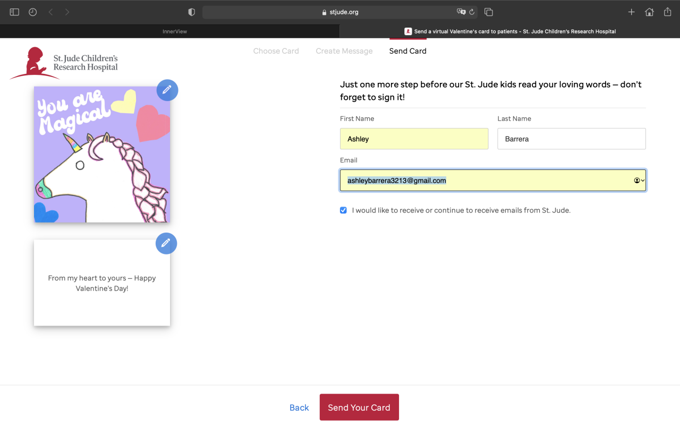Click the "I would like to receive" label text

(461, 210)
